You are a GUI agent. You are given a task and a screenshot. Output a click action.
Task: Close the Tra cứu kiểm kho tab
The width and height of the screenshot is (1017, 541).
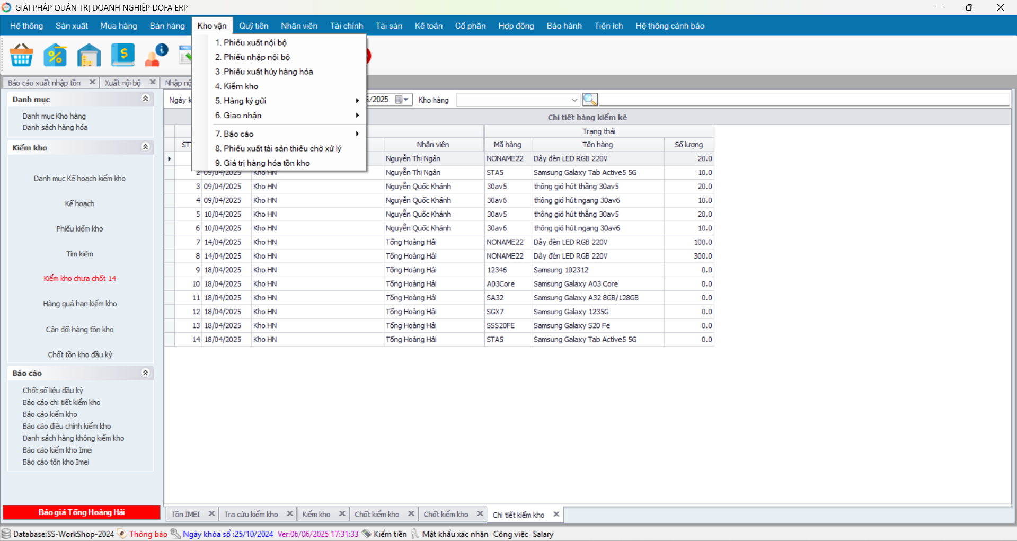coord(289,513)
